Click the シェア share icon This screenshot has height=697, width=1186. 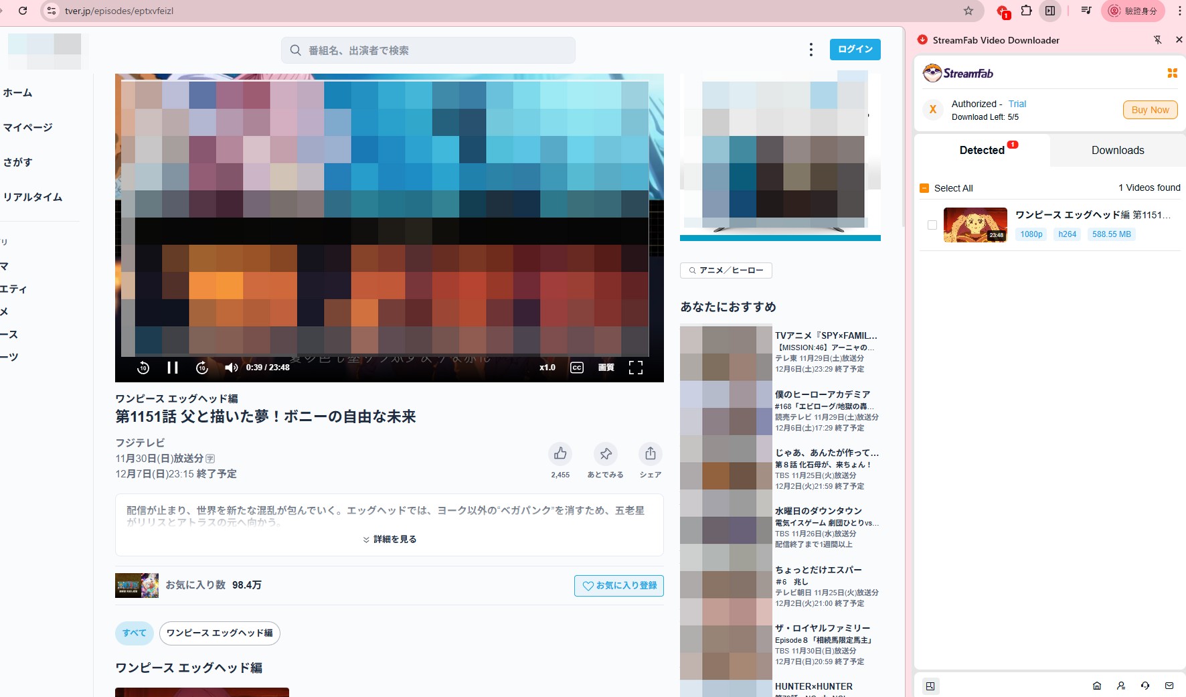click(x=650, y=454)
